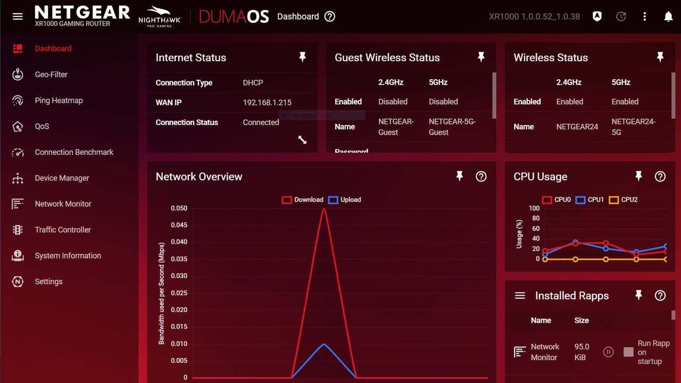
Task: Open System Information page link
Action: (68, 256)
